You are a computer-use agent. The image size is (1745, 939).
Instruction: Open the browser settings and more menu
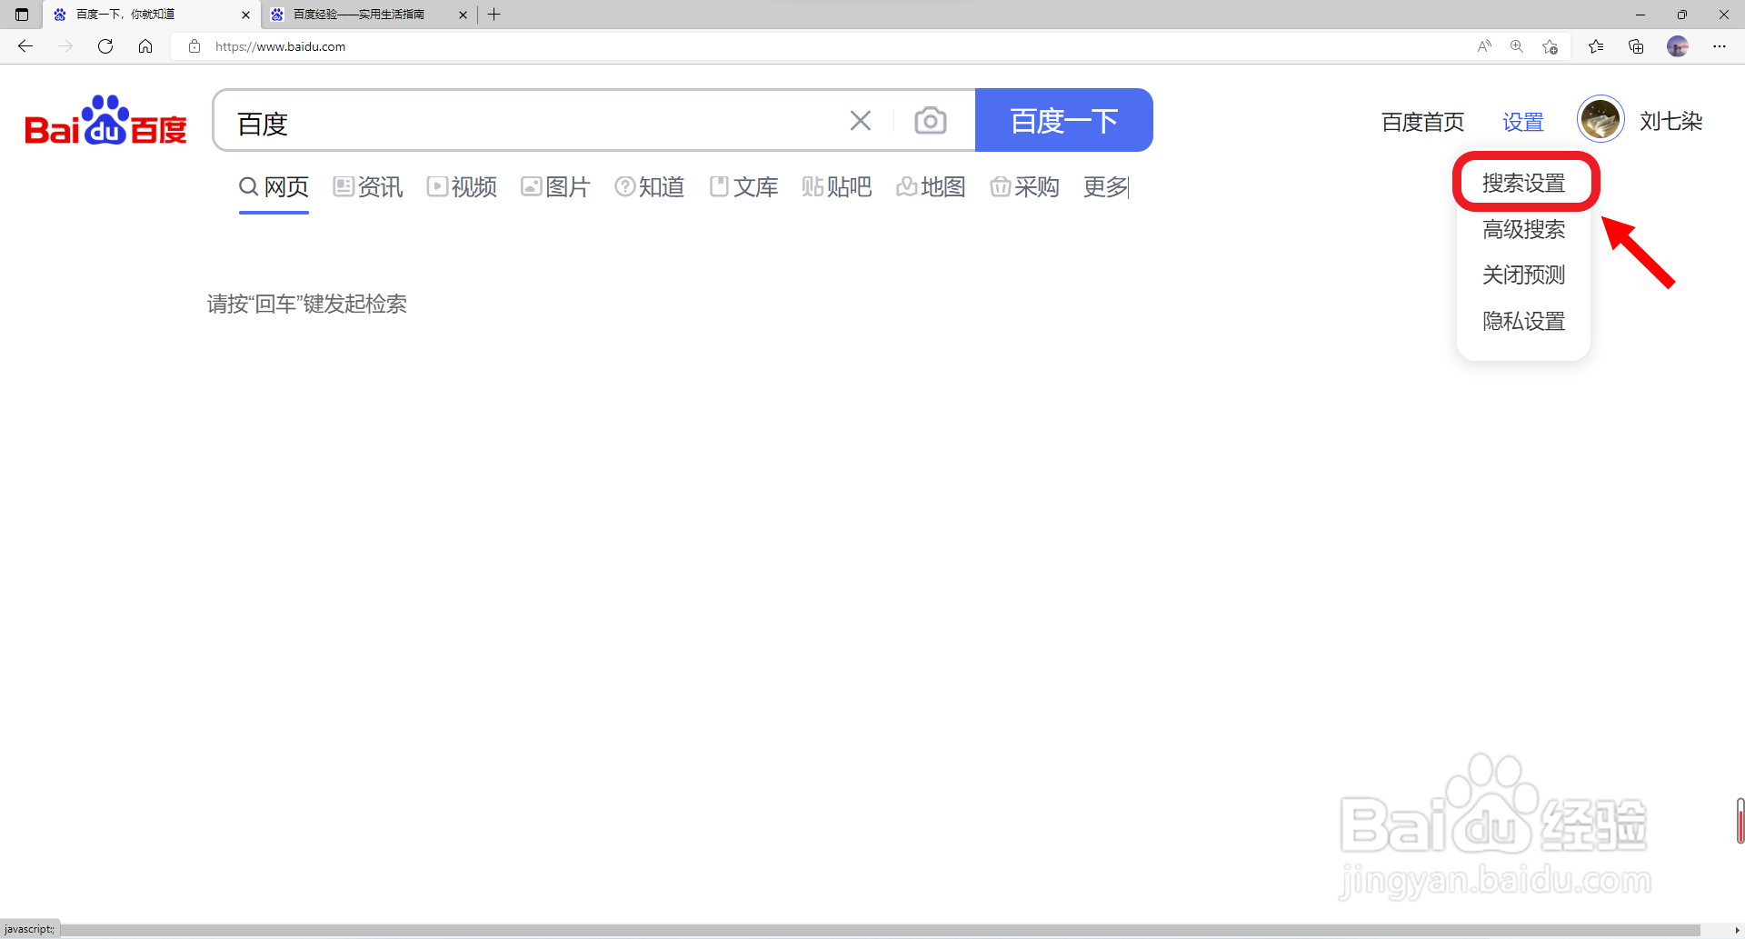pos(1720,46)
